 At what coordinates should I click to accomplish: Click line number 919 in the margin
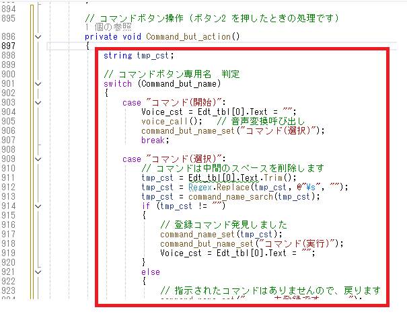[11, 253]
